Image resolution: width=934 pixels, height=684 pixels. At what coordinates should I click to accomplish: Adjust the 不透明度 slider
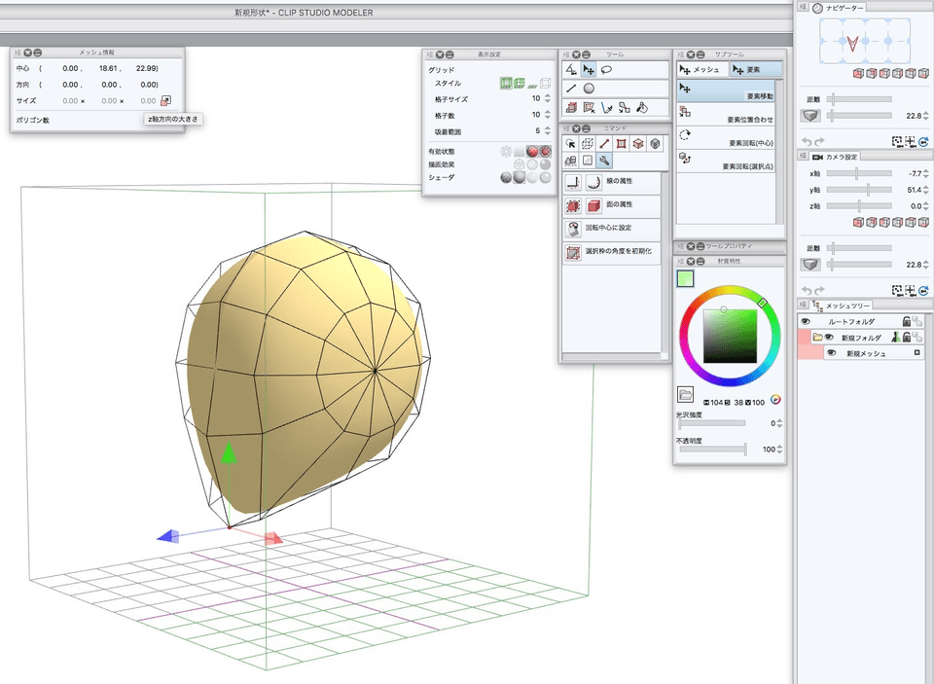[712, 450]
